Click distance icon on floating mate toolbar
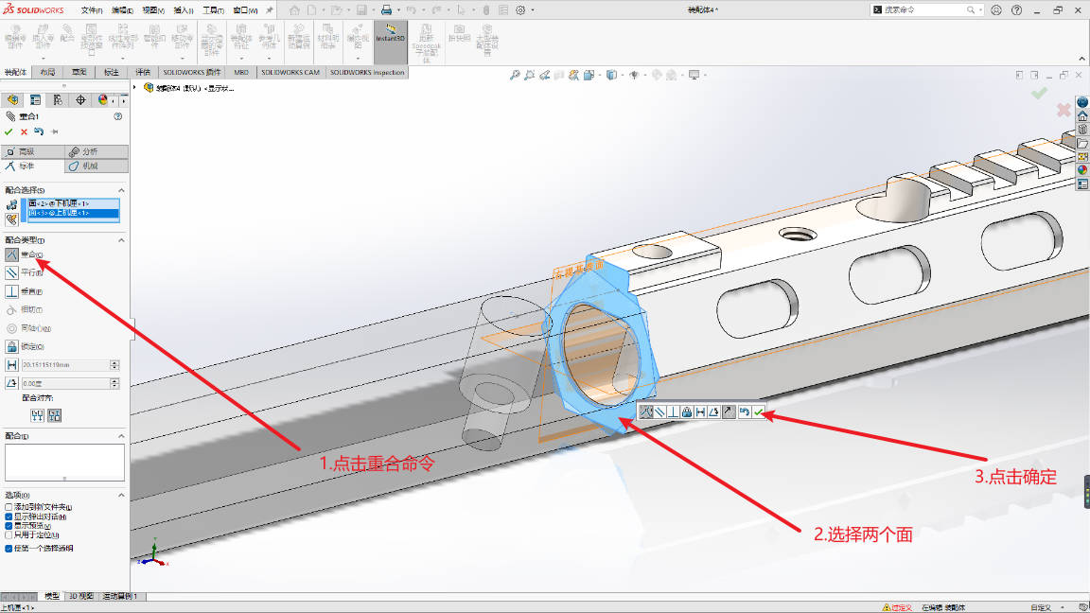The height and width of the screenshot is (613, 1090). point(700,412)
